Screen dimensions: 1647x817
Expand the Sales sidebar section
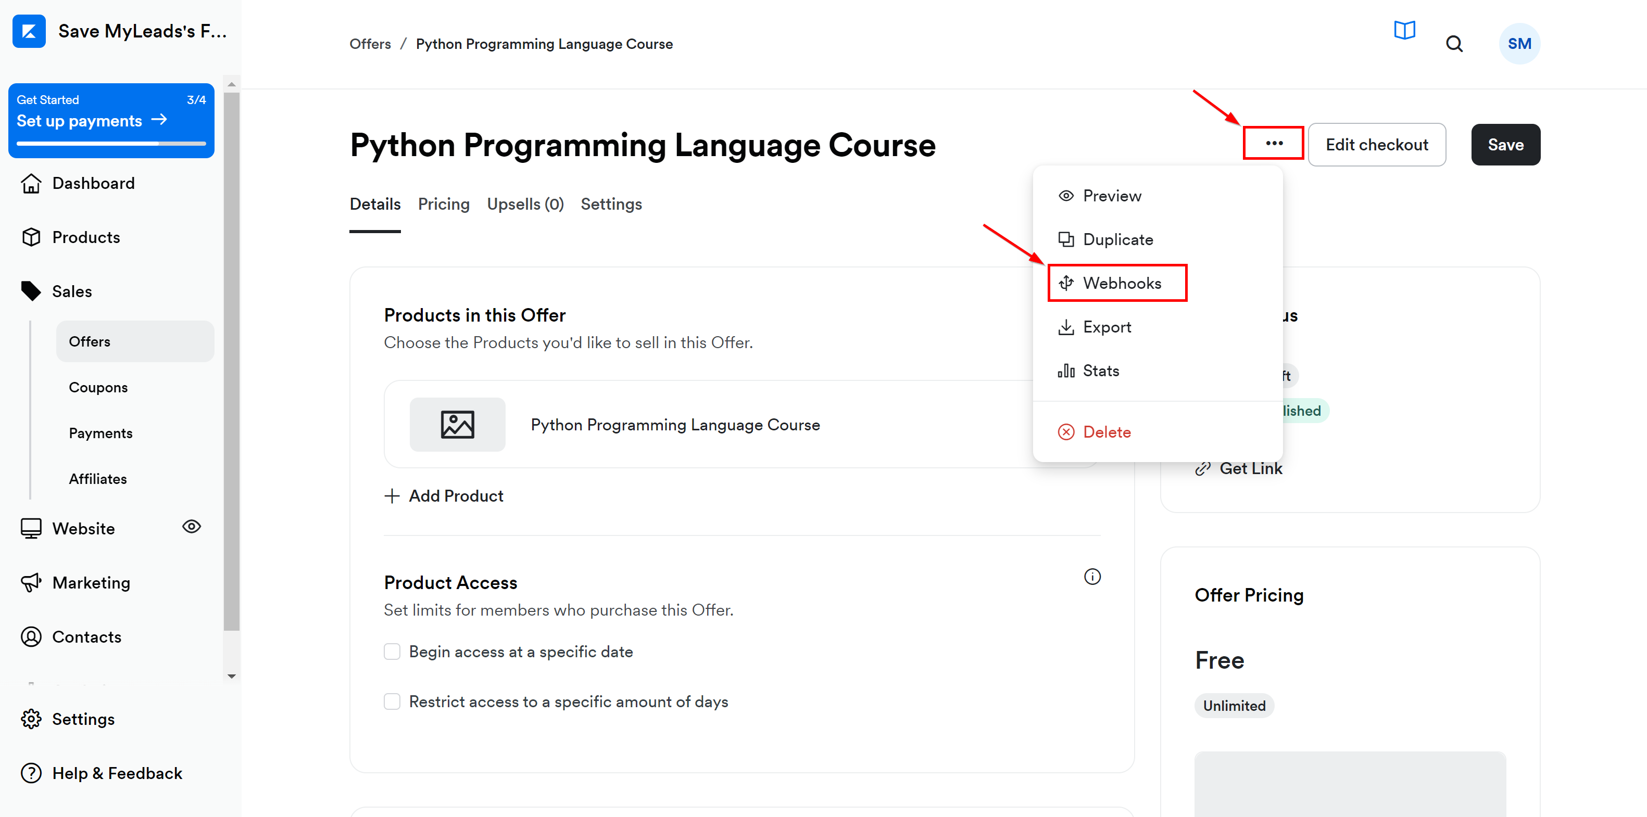(71, 291)
